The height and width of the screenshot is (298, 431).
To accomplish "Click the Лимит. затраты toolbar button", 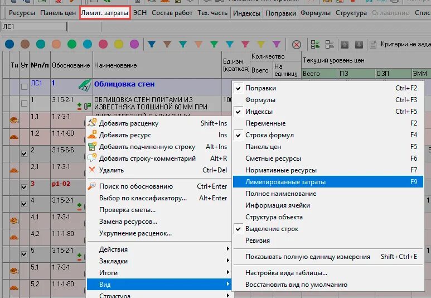I will 105,13.
